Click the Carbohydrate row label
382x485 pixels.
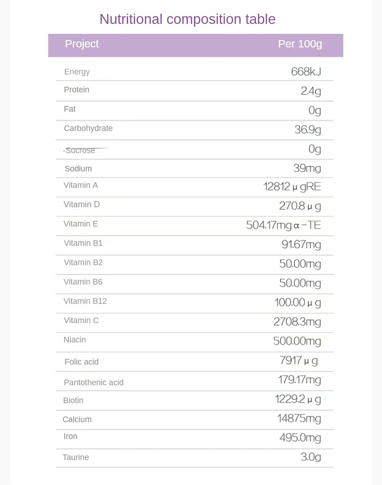88,129
